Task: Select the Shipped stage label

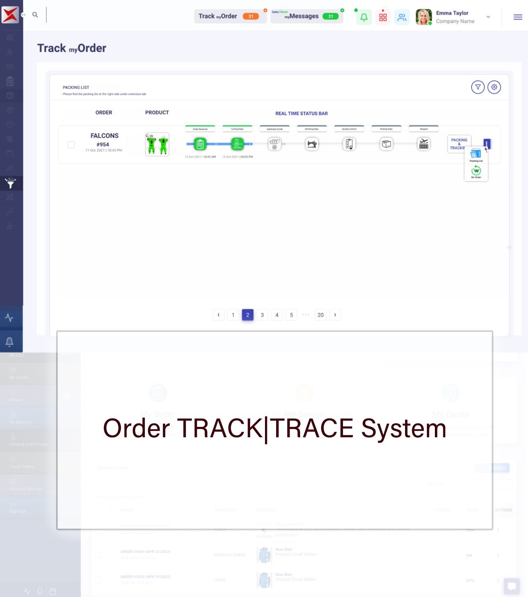Action: (424, 129)
